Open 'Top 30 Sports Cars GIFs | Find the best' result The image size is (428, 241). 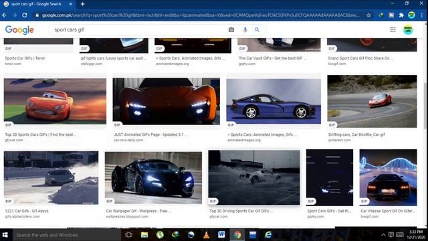tap(41, 135)
